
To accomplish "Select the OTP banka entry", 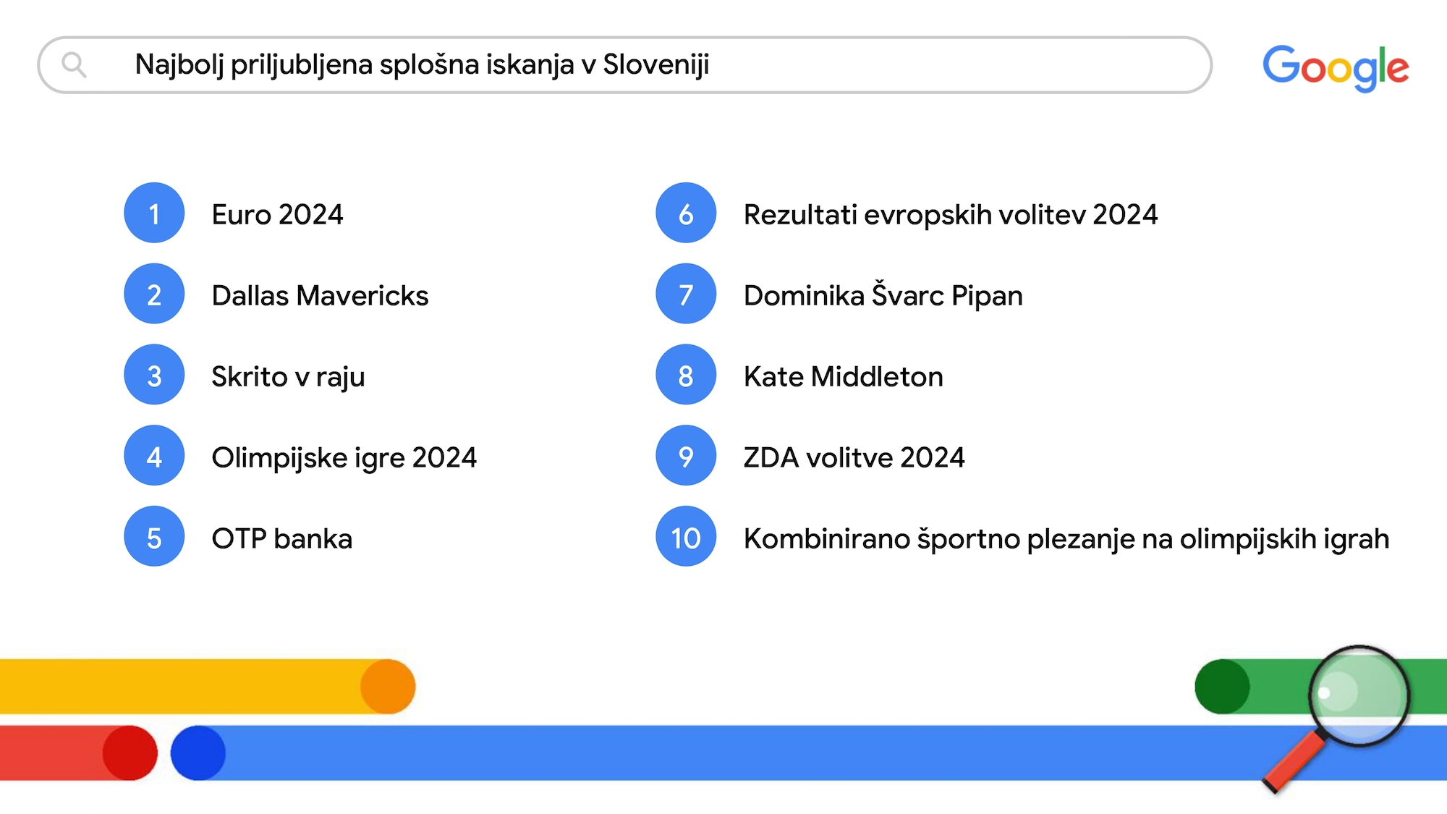I will coord(281,539).
